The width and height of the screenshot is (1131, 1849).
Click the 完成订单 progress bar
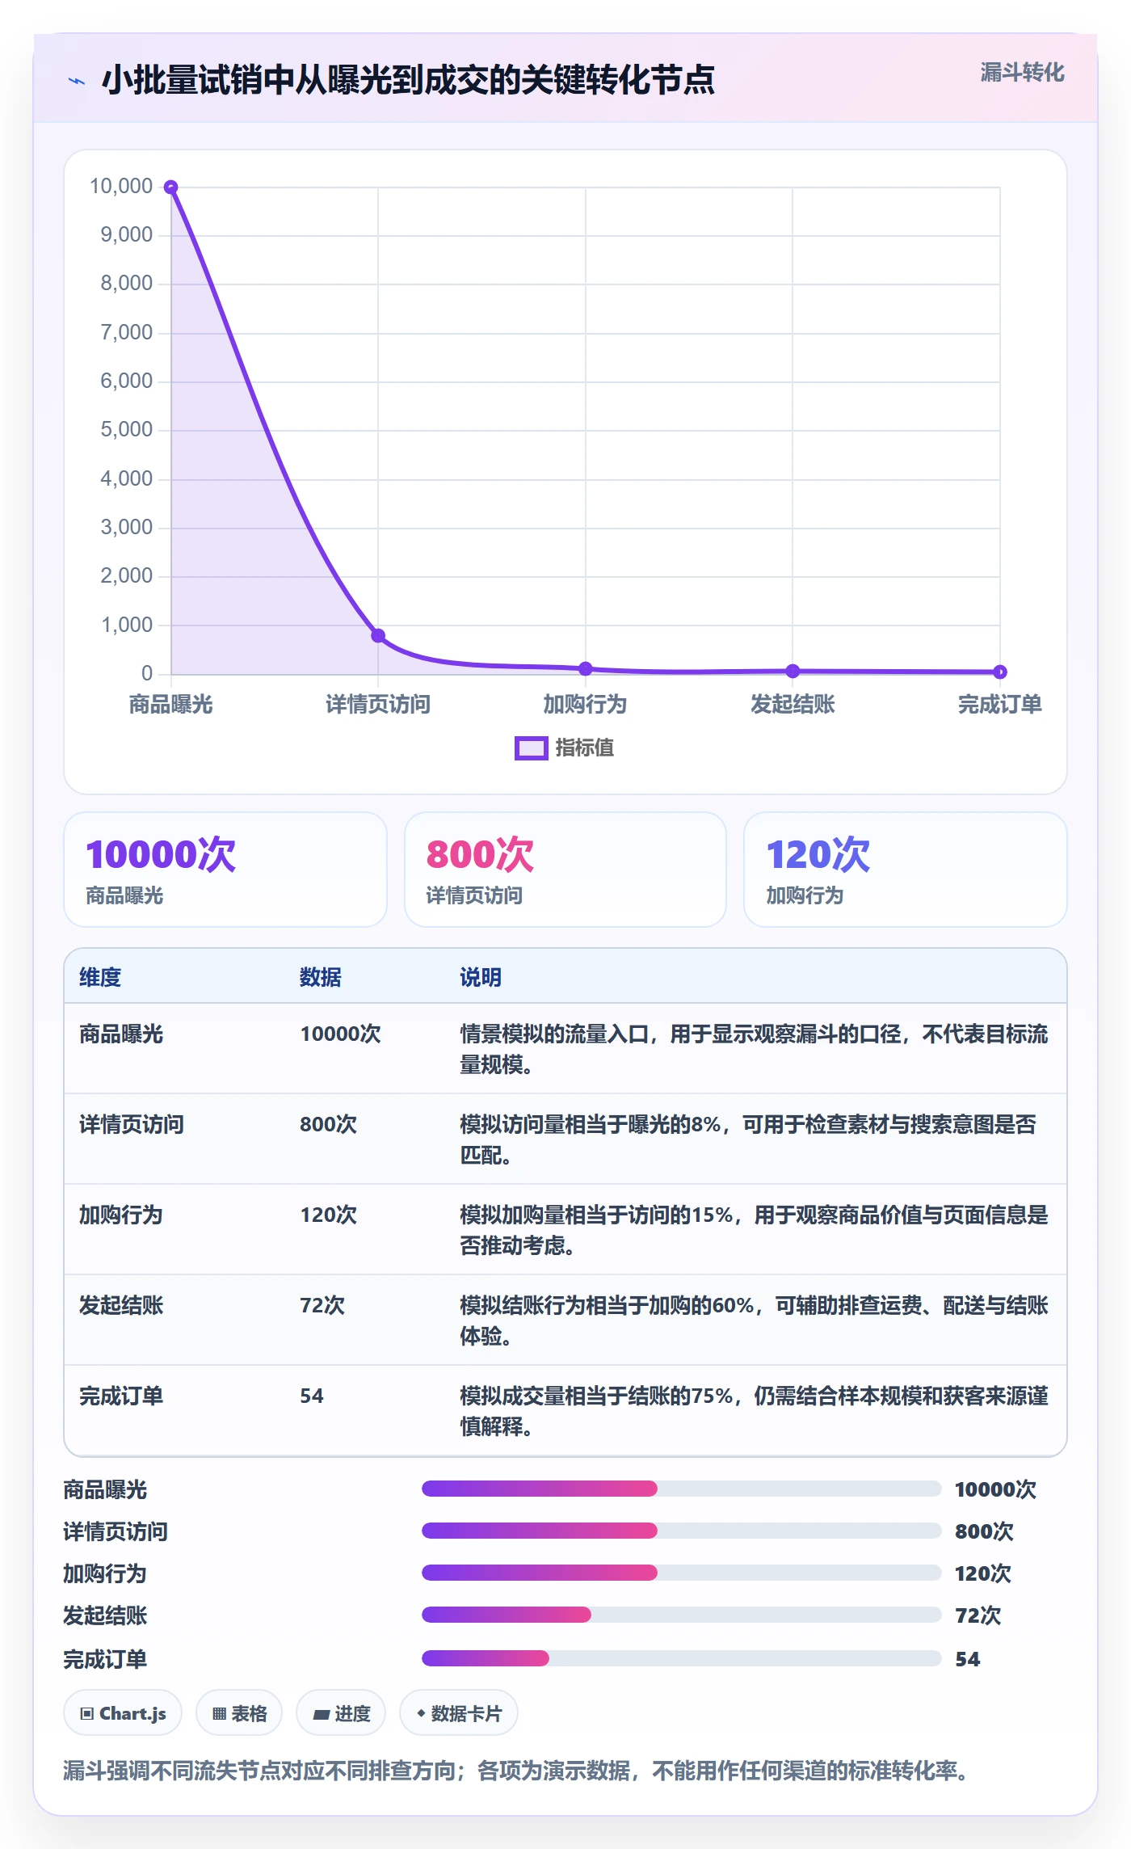[x=681, y=1658]
